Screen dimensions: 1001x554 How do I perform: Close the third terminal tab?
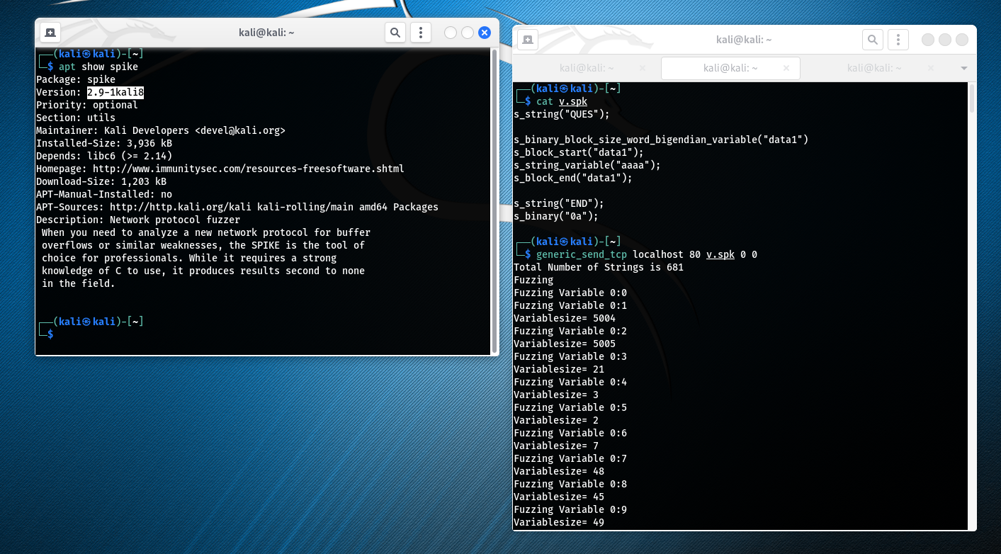pos(930,68)
